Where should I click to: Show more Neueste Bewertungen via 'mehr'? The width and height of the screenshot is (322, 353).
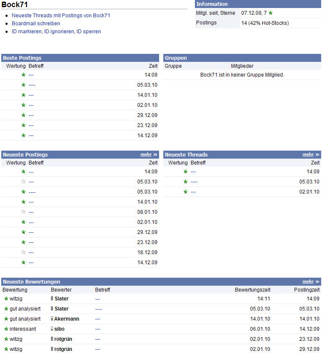click(x=308, y=282)
